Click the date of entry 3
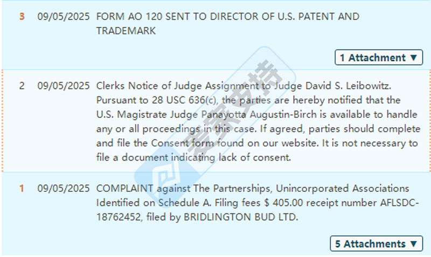Viewport: 431px width, 257px height. point(64,17)
